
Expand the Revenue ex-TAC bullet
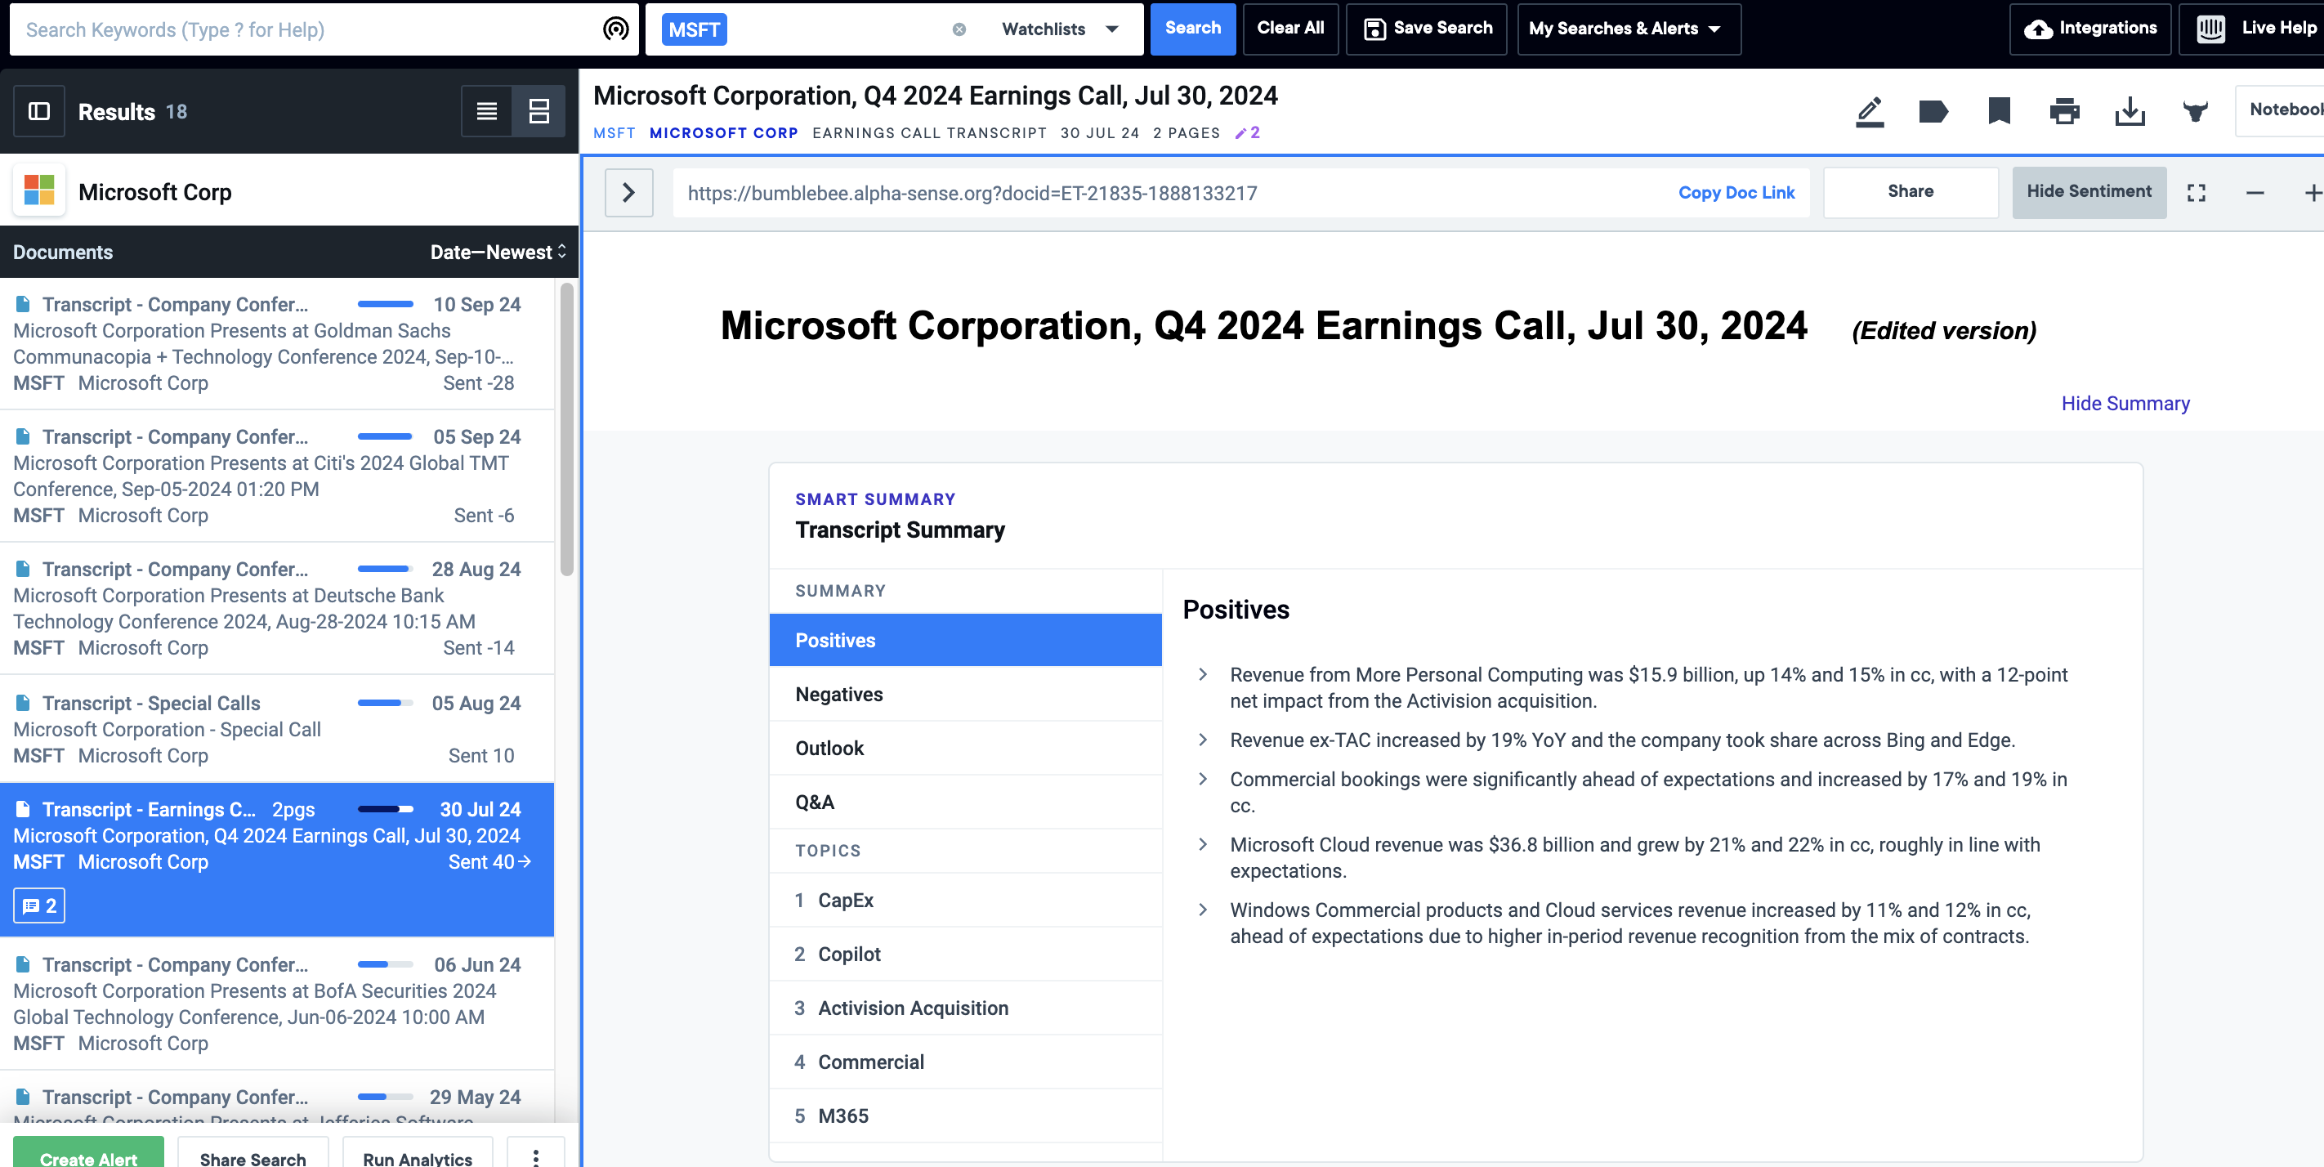point(1203,740)
